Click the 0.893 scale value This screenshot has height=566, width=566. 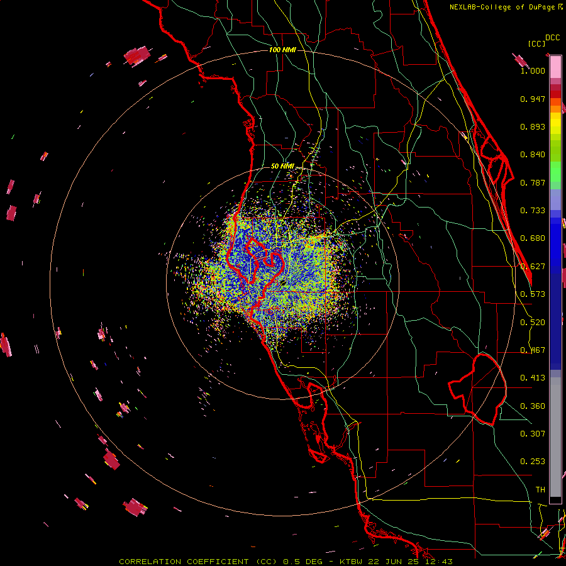(x=533, y=126)
